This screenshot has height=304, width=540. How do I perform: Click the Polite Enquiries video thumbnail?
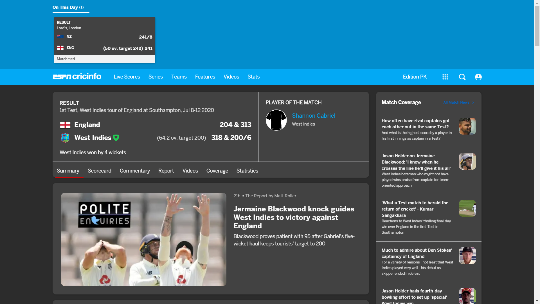pos(143,239)
